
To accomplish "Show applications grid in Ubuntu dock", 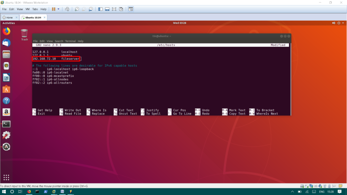I will pyautogui.click(x=6, y=177).
